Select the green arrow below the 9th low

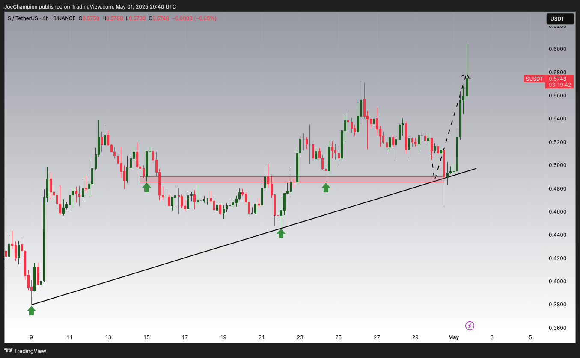32,311
